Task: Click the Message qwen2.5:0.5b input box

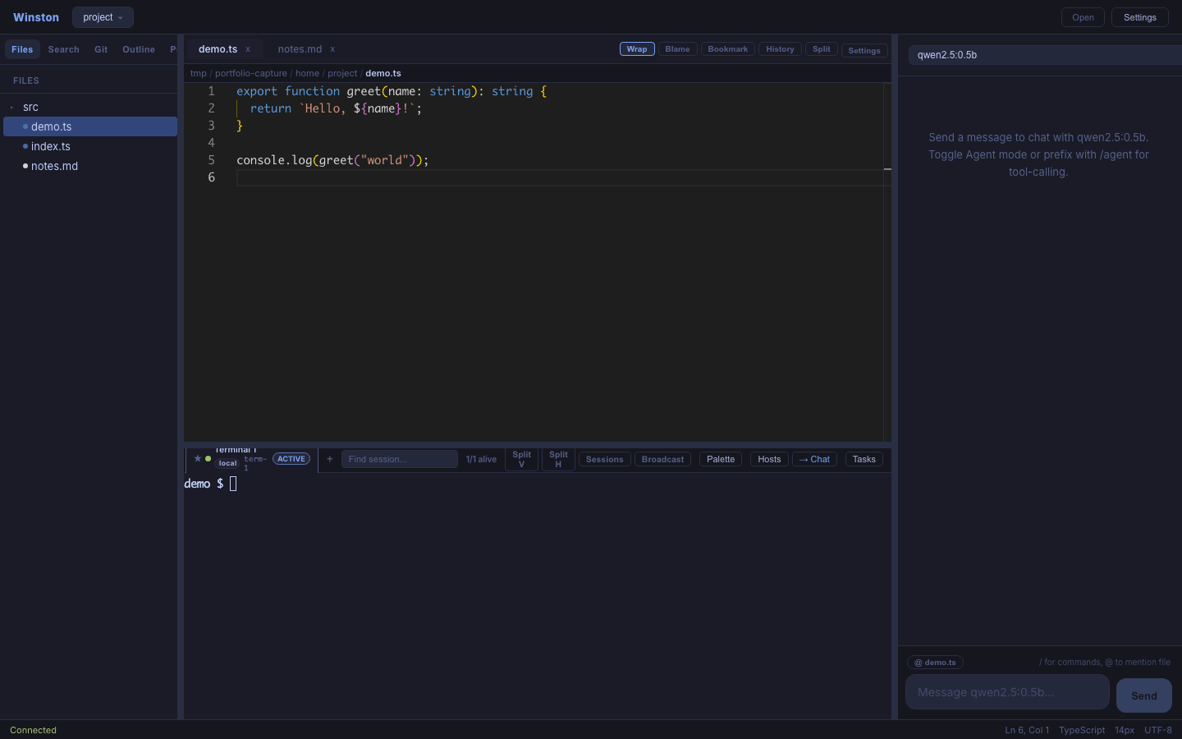Action: [x=1007, y=692]
